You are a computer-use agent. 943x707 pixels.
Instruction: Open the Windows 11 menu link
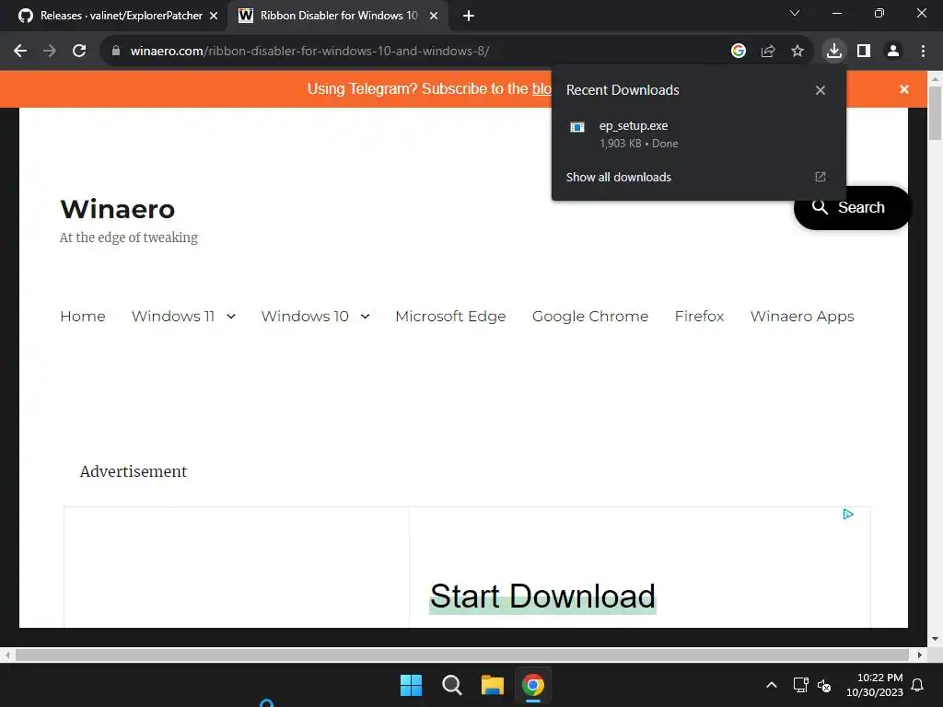172,317
